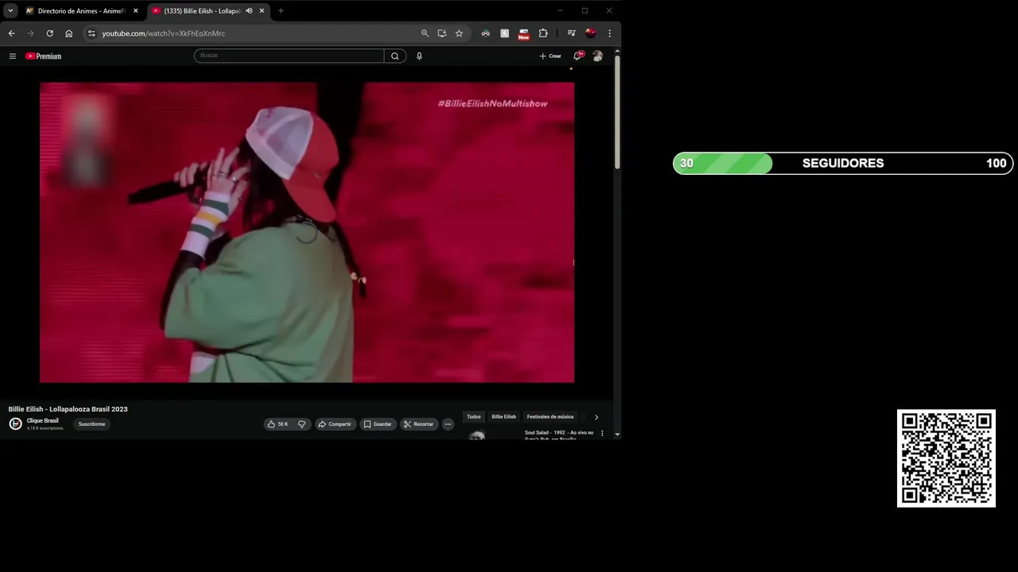1018x572 pixels.
Task: Click the Buscar search field
Action: click(x=289, y=56)
